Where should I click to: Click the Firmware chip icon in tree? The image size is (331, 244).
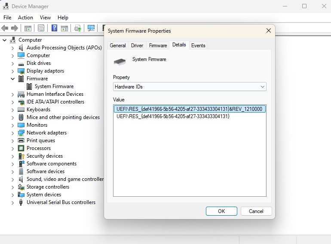click(21, 79)
